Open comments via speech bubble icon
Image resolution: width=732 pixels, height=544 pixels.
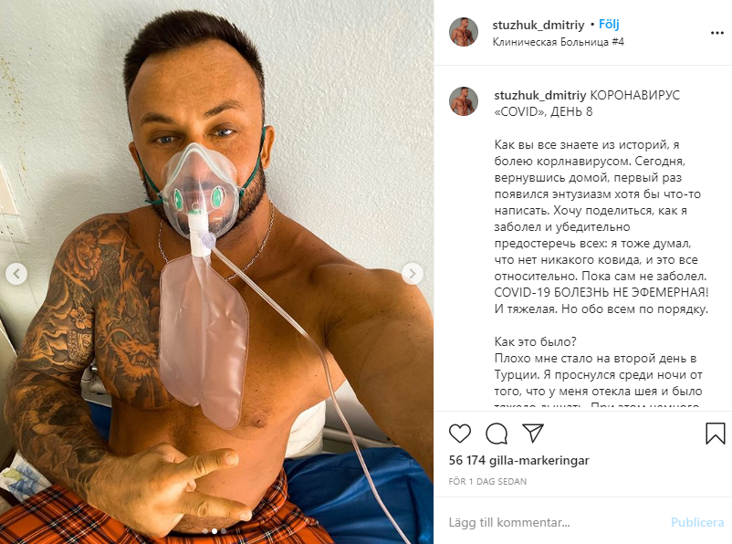[x=497, y=434]
